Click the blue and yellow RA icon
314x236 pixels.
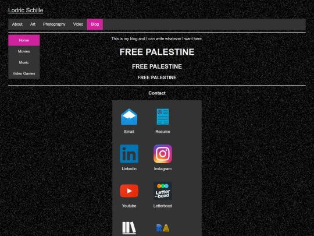[163, 228]
